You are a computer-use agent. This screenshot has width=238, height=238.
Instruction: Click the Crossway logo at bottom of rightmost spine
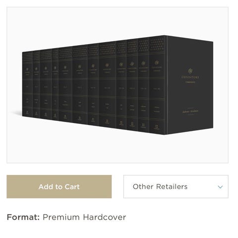157,127
